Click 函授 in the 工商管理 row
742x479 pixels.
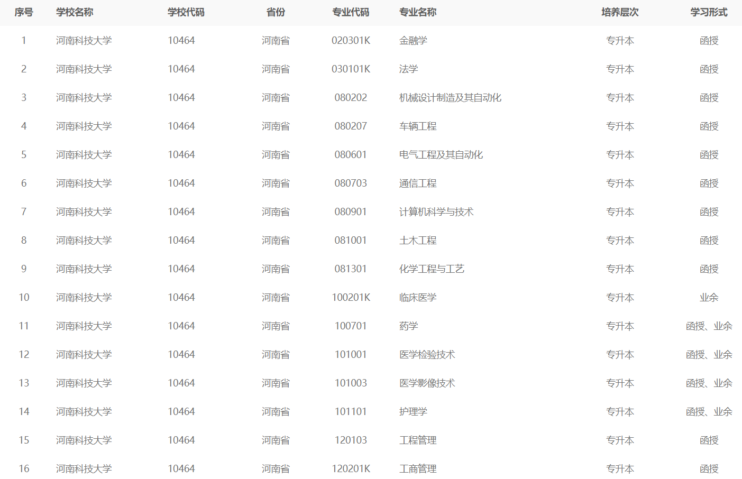(709, 469)
